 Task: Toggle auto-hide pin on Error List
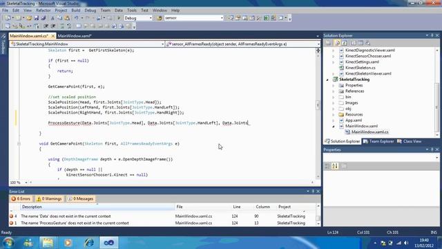pos(313,191)
